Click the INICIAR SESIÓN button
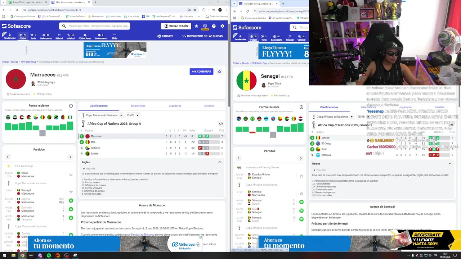The width and height of the screenshot is (461, 259). [x=176, y=26]
